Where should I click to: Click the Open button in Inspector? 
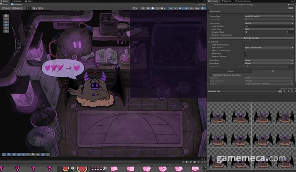[x=290, y=8]
